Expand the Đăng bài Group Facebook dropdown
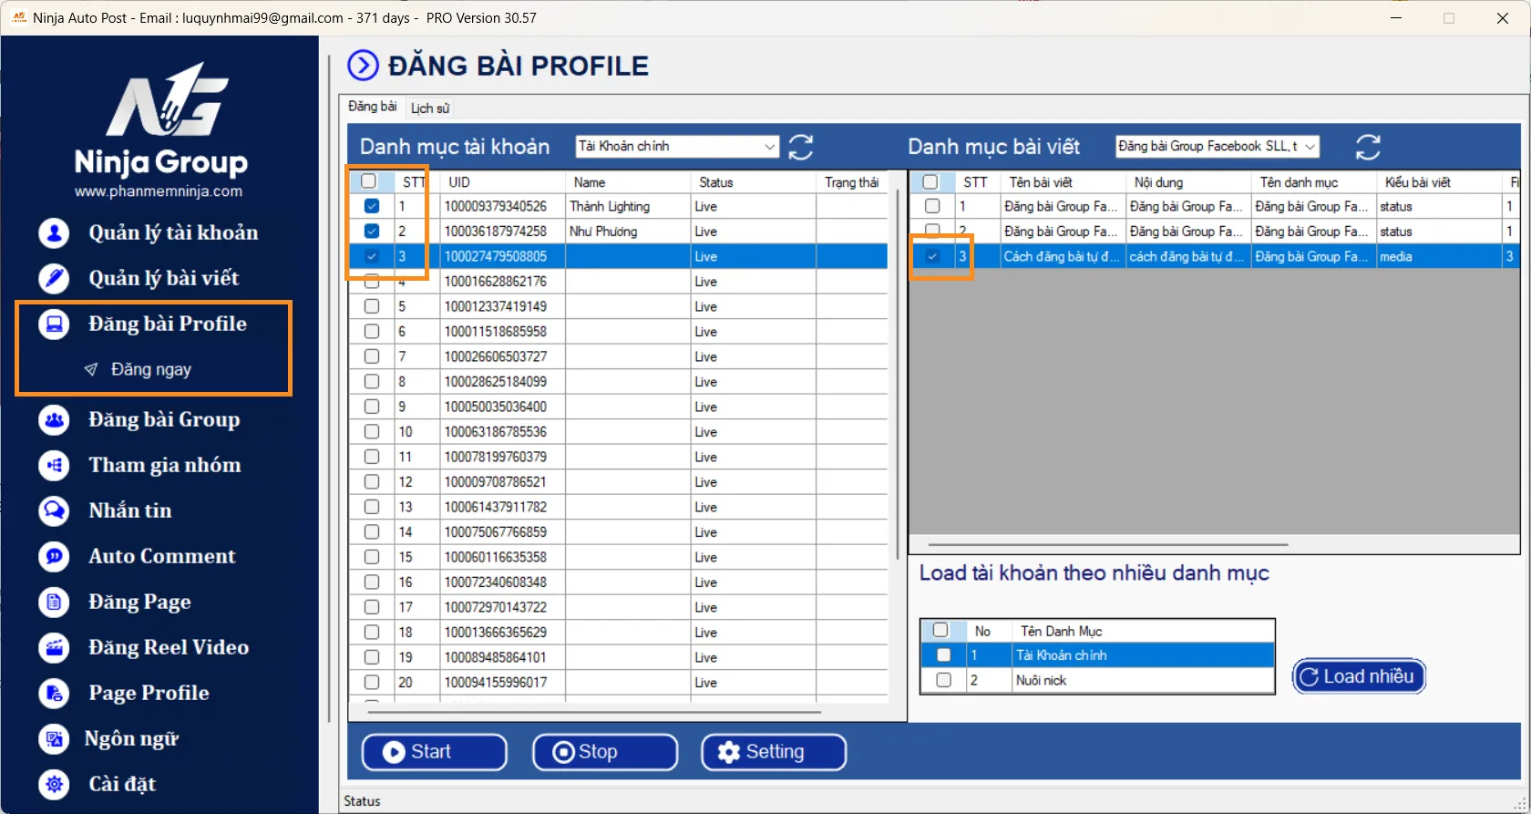The width and height of the screenshot is (1531, 814). pyautogui.click(x=1310, y=147)
